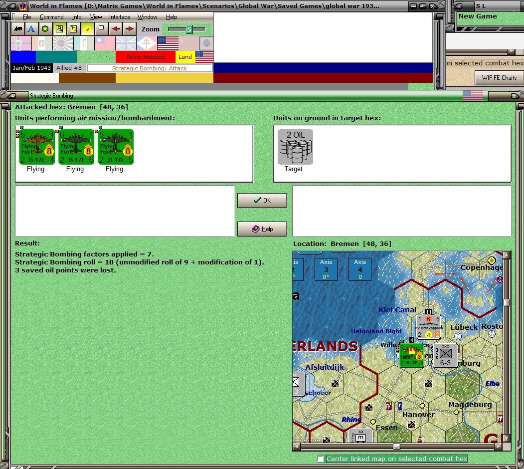Click the Axis 4 sea box on map
The height and width of the screenshot is (469, 524).
tap(360, 269)
